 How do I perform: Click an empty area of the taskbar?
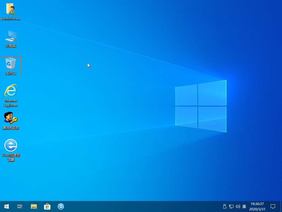(138, 206)
